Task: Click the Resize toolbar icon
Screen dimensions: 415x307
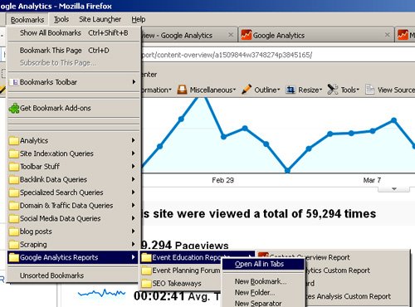Action: pos(290,90)
